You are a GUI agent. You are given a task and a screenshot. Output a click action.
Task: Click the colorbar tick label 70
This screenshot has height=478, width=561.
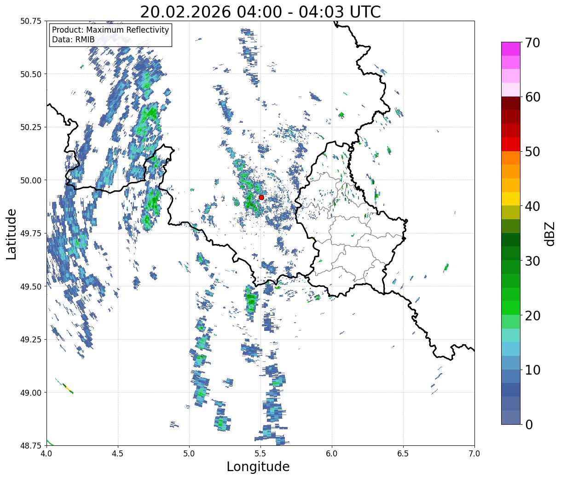coord(532,42)
